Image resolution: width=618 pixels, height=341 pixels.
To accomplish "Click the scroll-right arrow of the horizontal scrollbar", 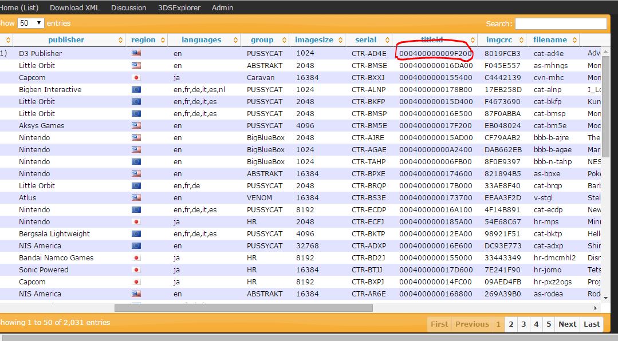I will [596, 308].
